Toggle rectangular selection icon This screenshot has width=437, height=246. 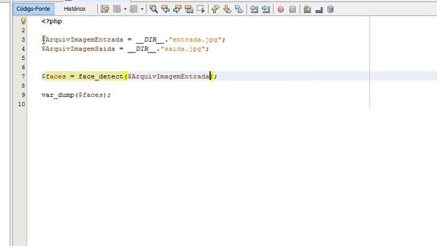click(x=201, y=9)
